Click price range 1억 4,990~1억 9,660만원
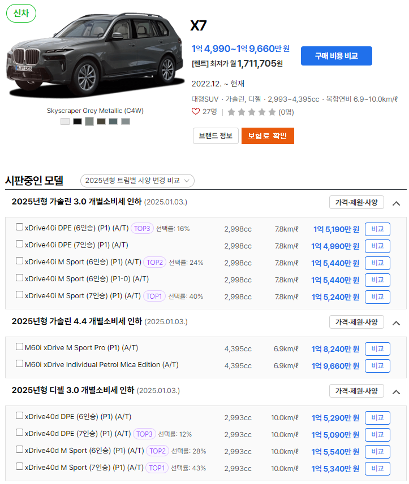 coord(240,49)
